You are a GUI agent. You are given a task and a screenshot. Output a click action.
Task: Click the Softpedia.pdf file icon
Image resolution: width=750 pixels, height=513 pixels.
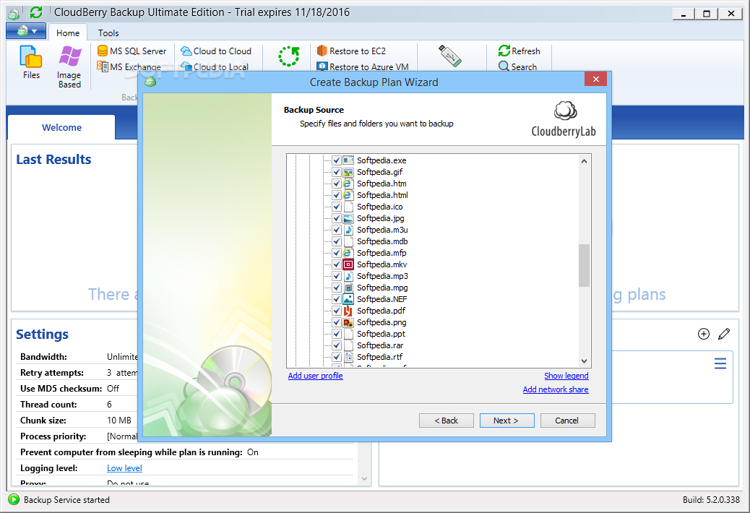(x=348, y=311)
